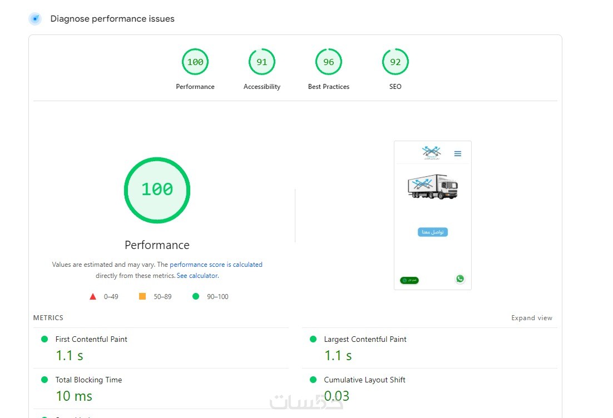Click the Cumulative Layout Shift metric label
The width and height of the screenshot is (613, 418).
click(365, 380)
